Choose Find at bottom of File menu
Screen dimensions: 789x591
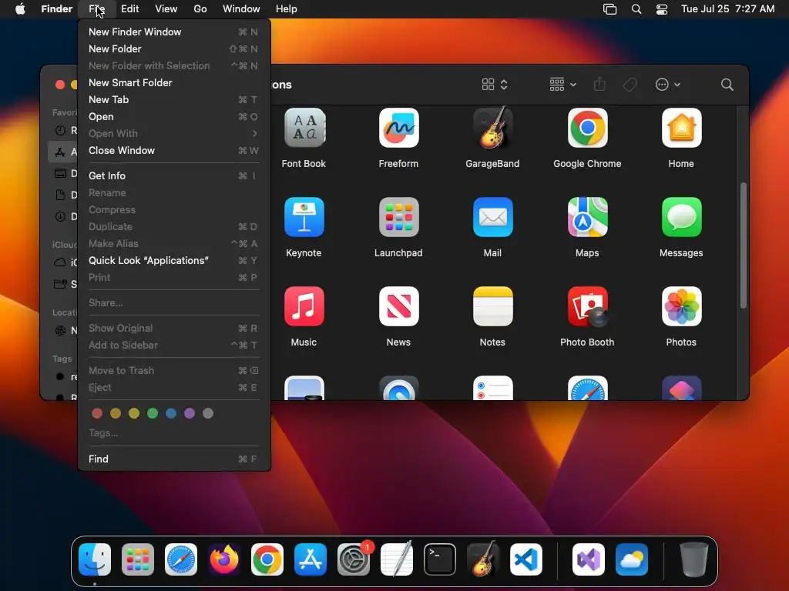[x=174, y=459]
